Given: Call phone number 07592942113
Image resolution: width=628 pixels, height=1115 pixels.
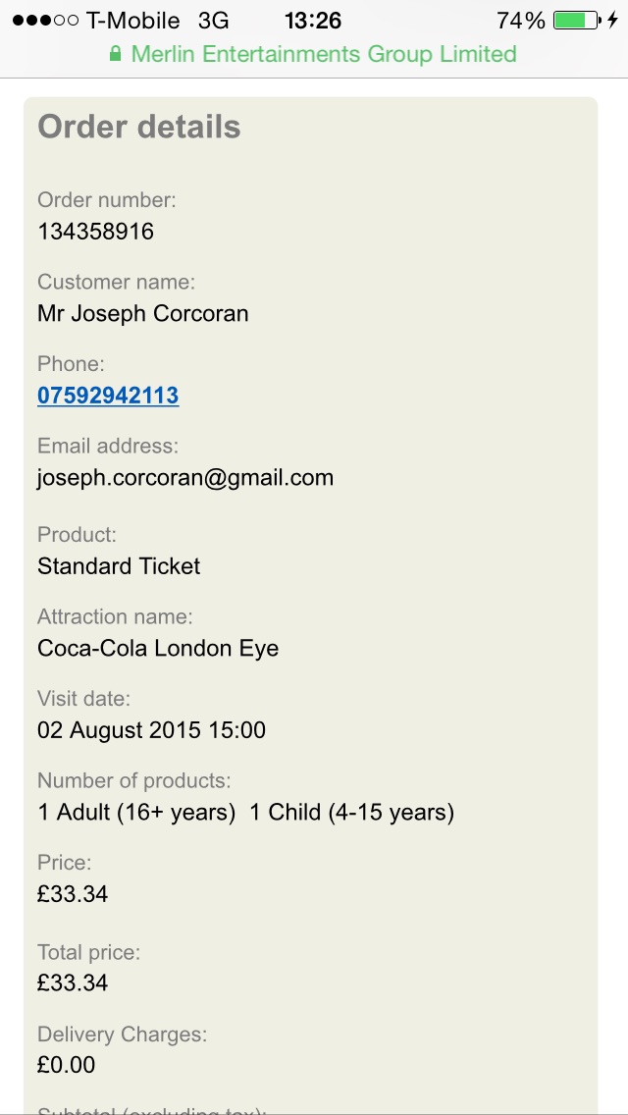Looking at the screenshot, I should (x=108, y=396).
